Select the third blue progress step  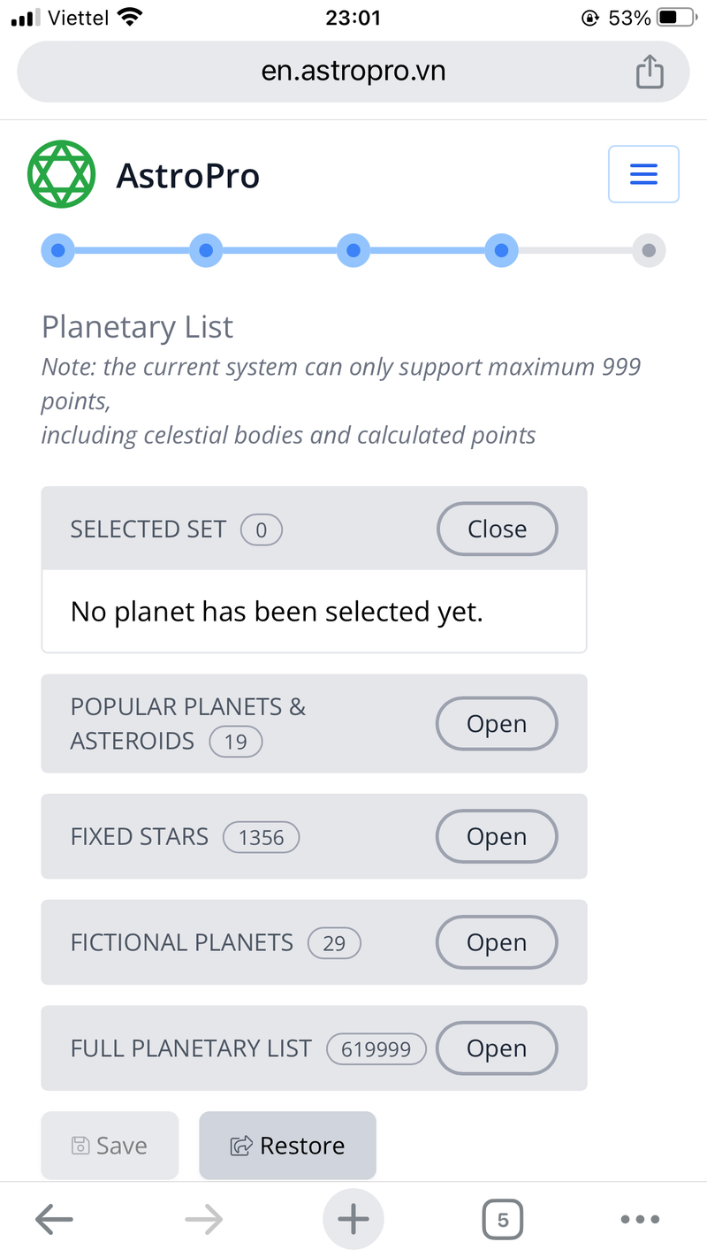click(x=353, y=250)
